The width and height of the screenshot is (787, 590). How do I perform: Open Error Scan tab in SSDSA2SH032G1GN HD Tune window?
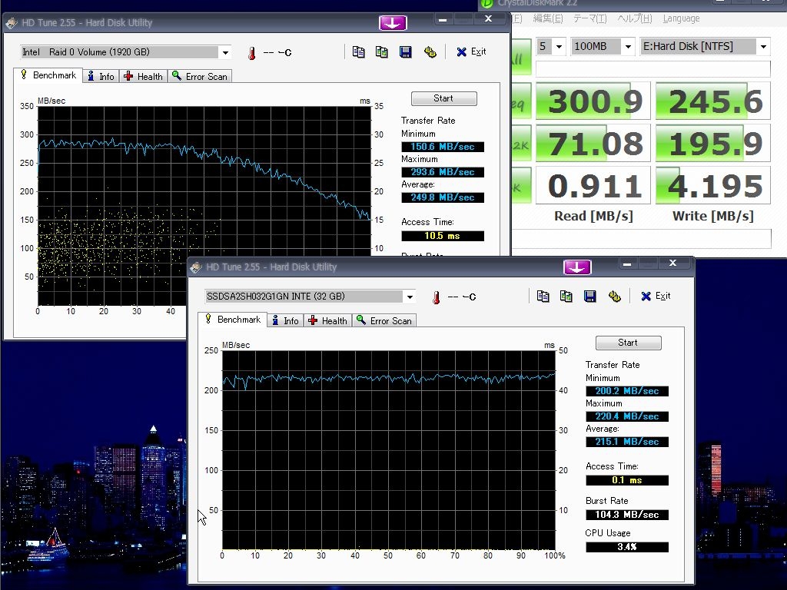coord(384,320)
